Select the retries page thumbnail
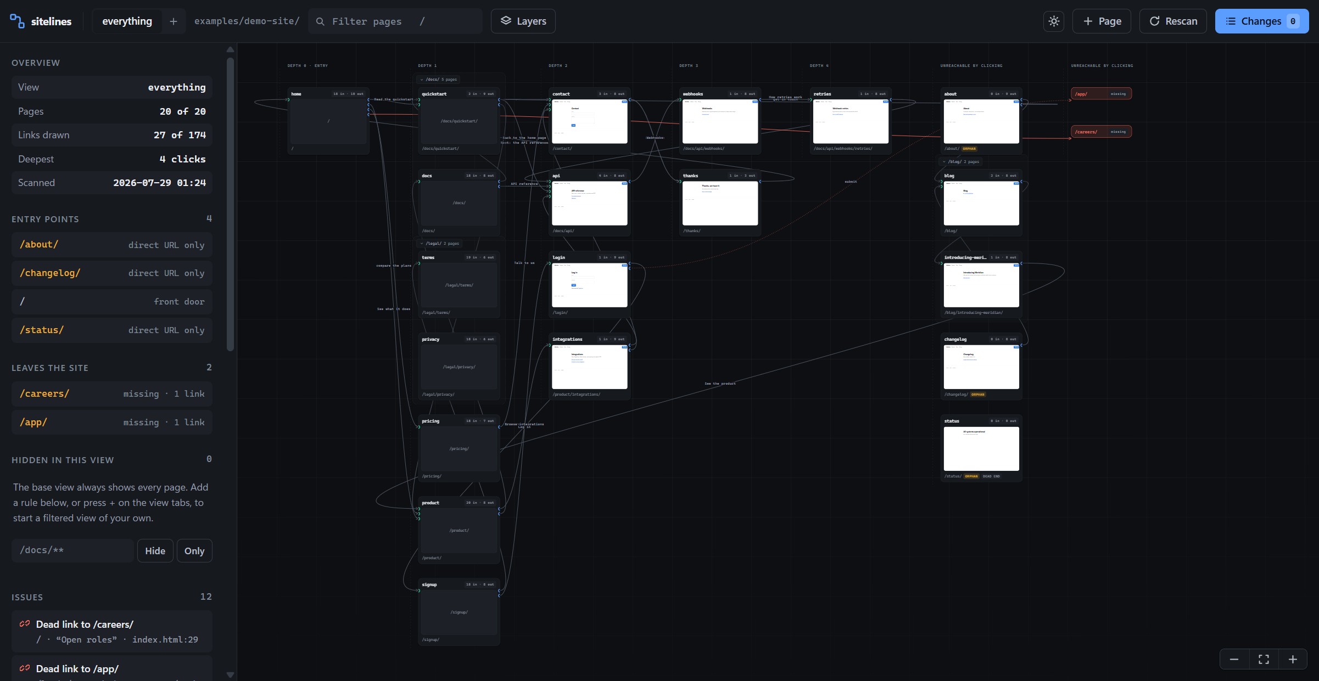Screen dimensions: 1319x681 [x=851, y=121]
